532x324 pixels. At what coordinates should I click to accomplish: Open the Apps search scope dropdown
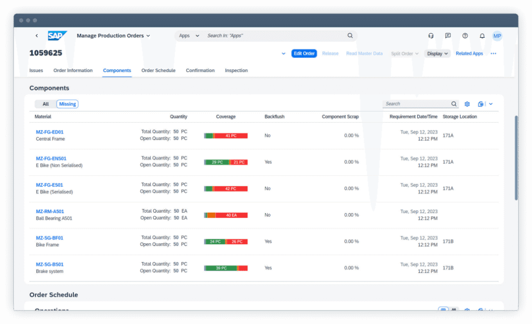(x=189, y=36)
